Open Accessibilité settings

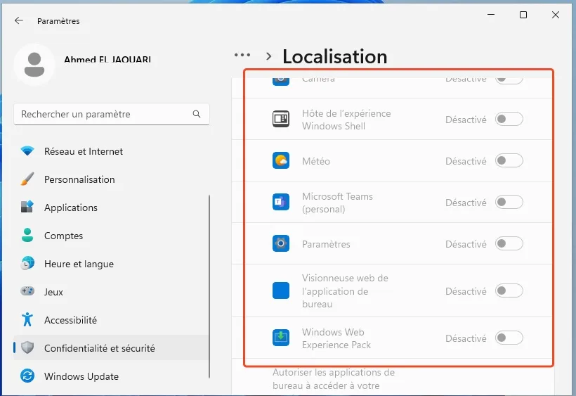(x=111, y=320)
